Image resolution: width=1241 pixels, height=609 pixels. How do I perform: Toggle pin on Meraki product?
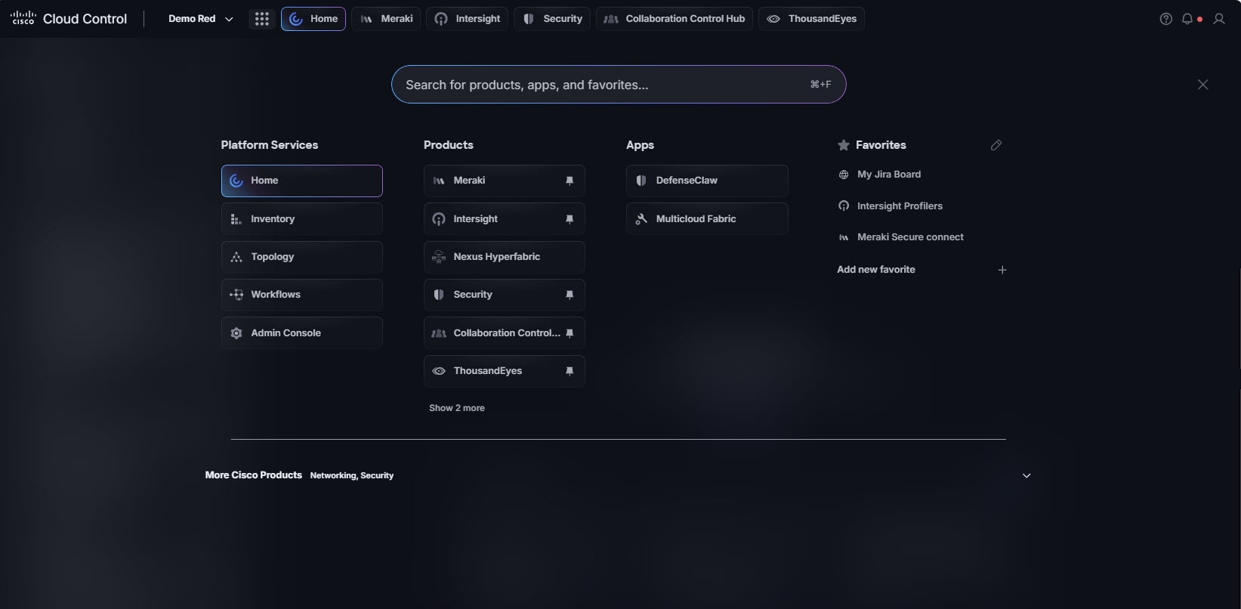coord(570,181)
